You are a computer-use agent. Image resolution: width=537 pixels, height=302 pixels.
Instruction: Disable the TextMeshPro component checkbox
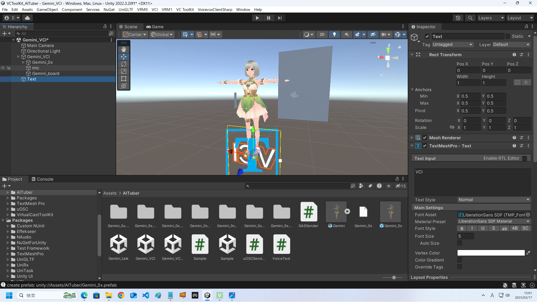click(x=425, y=146)
